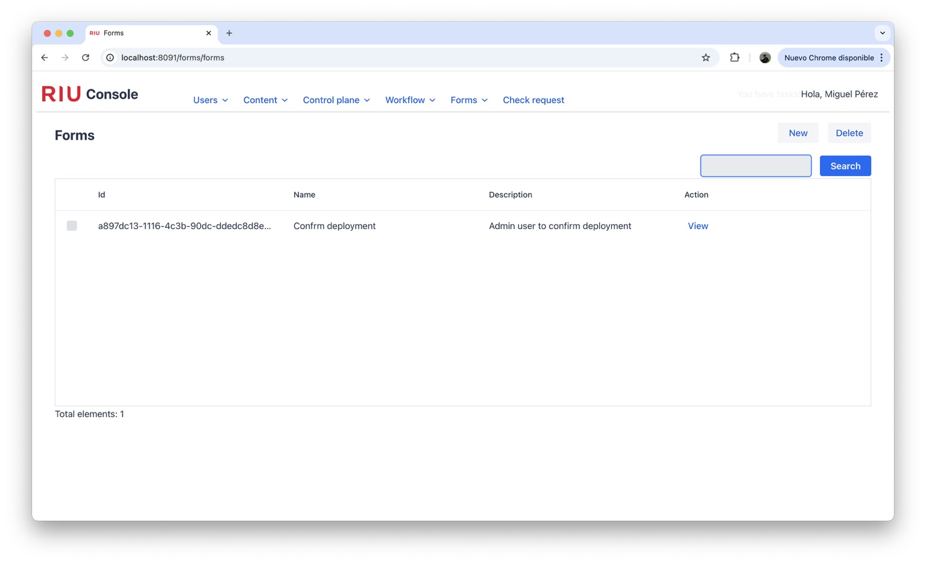The image size is (926, 563).
Task: Select the Confrm deployment row checkbox
Action: (72, 226)
